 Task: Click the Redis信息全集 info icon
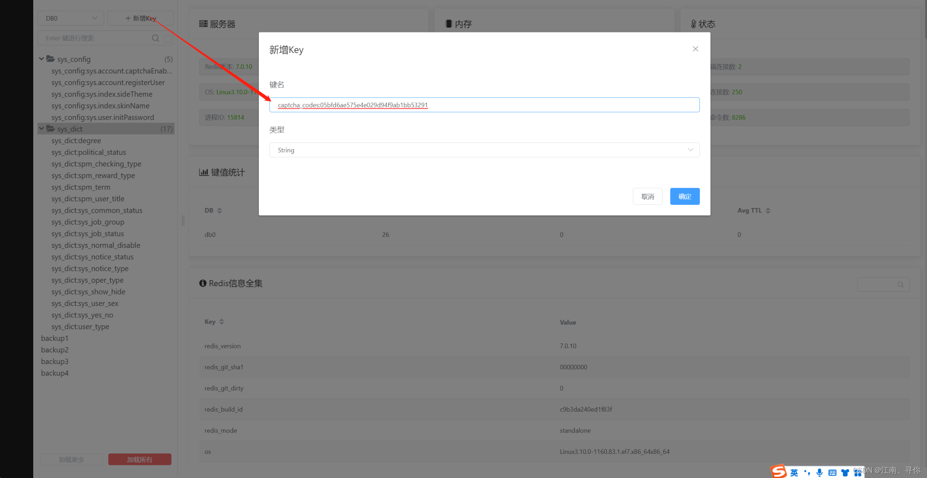point(203,283)
